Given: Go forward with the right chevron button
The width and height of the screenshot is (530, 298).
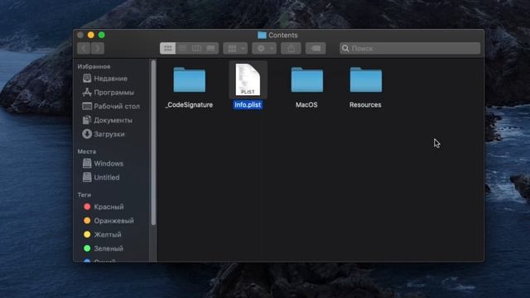Looking at the screenshot, I should [x=98, y=48].
